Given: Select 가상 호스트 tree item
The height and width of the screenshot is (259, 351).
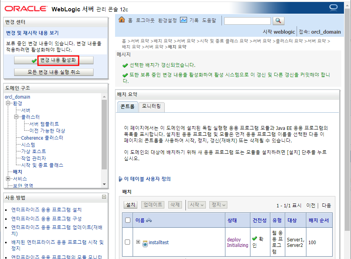Looking at the screenshot, I should (34, 151).
